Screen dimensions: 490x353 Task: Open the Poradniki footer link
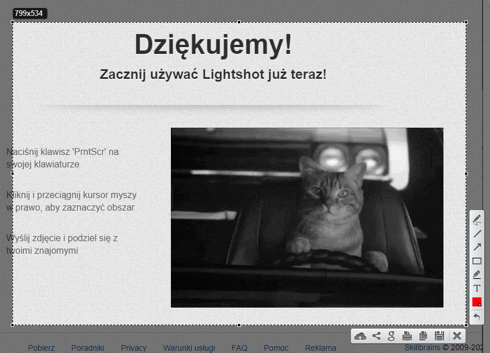coord(87,348)
